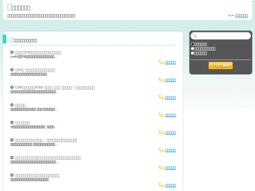Follow the read-more link below the "GW #40" entry
The width and height of the screenshot is (255, 191).
point(170,98)
